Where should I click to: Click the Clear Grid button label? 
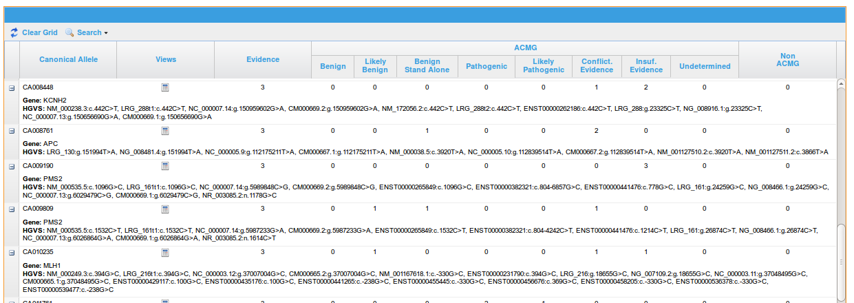point(40,32)
